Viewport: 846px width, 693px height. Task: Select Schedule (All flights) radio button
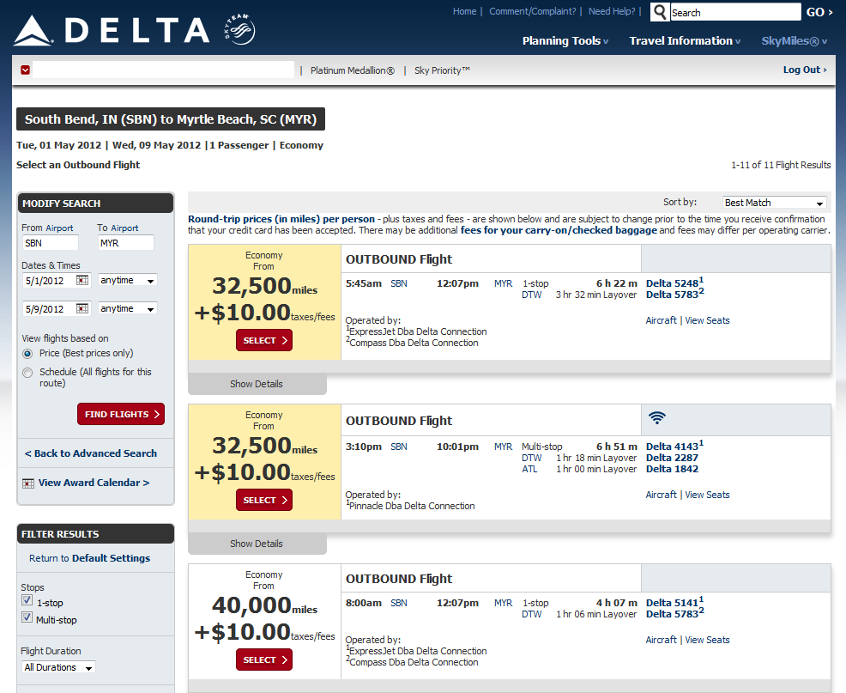pyautogui.click(x=27, y=373)
